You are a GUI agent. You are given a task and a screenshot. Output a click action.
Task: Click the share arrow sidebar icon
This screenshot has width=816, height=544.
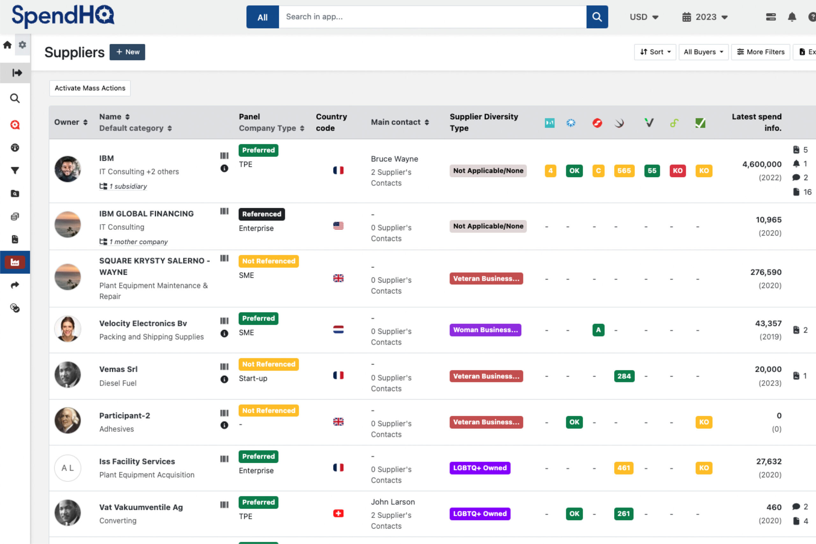(x=15, y=285)
